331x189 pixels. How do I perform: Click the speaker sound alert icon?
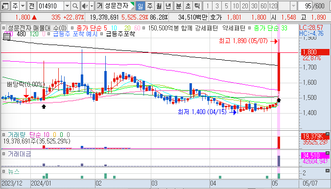(x=85, y=6)
